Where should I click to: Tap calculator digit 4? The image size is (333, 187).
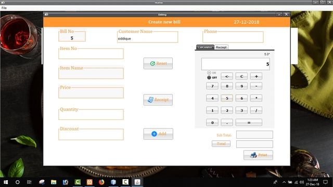tap(212, 98)
